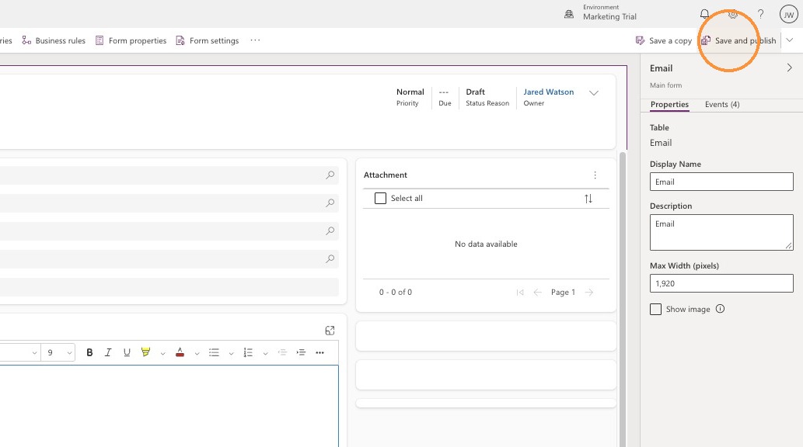Click the Attachment sort arrows icon
The image size is (803, 447).
click(588, 199)
